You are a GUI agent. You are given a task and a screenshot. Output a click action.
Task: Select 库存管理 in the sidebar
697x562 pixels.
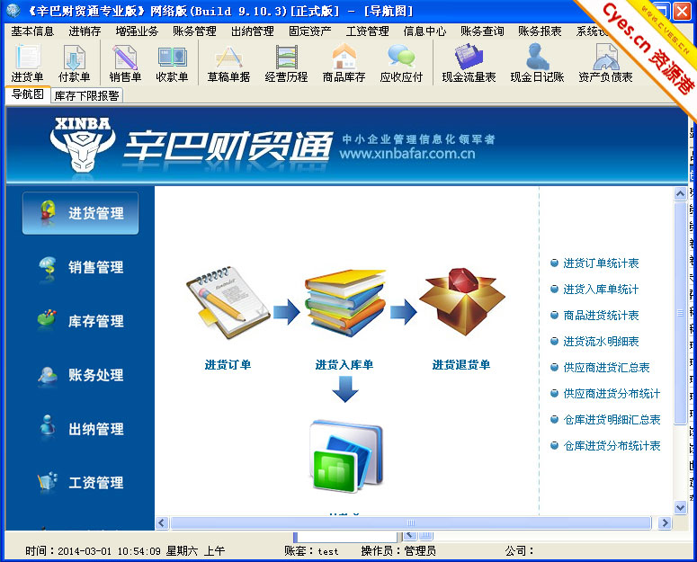80,321
